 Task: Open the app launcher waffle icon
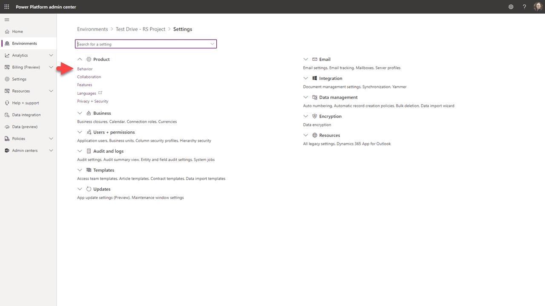6,6
